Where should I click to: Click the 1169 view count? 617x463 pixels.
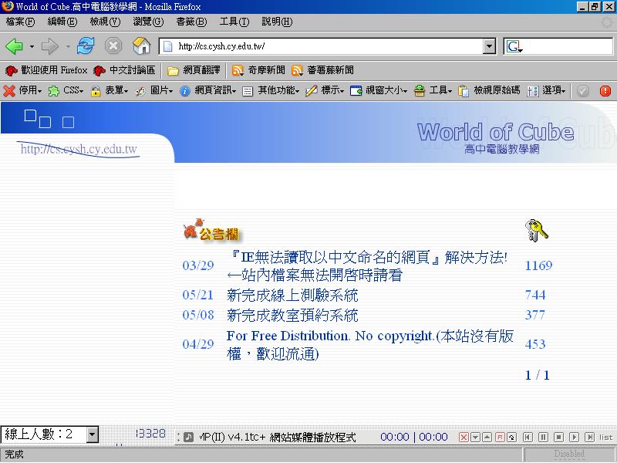tap(538, 265)
